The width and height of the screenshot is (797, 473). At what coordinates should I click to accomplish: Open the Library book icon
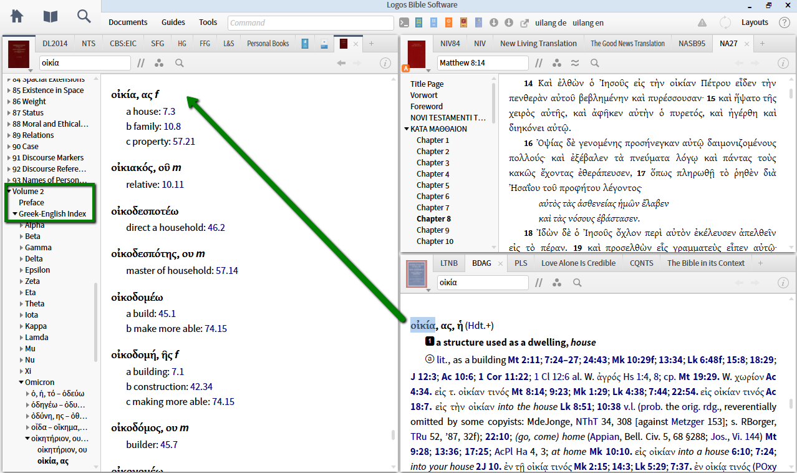pyautogui.click(x=51, y=16)
